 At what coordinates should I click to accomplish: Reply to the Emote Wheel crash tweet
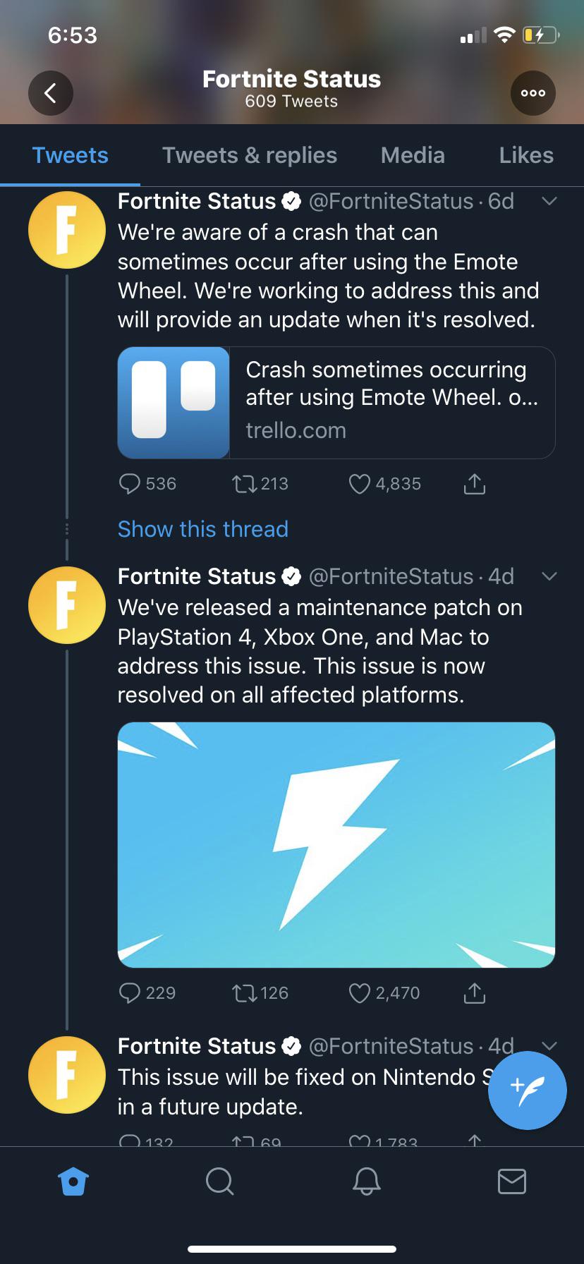[x=131, y=483]
